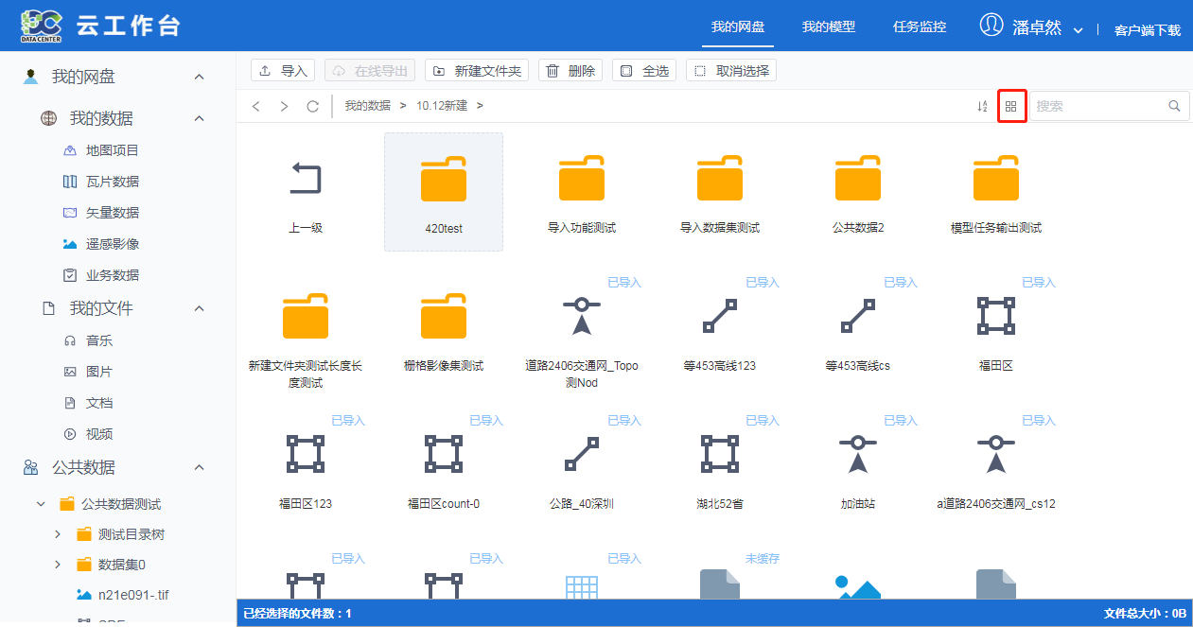
Task: Switch to 我的网盘 tab
Action: pyautogui.click(x=738, y=26)
